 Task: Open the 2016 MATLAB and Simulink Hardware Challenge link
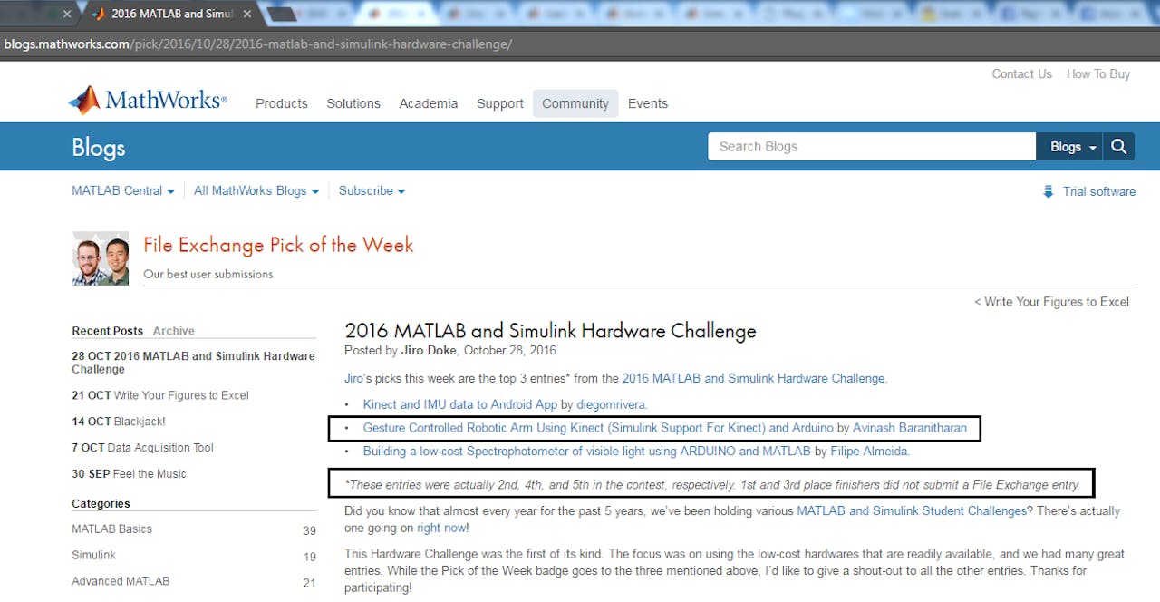click(754, 378)
